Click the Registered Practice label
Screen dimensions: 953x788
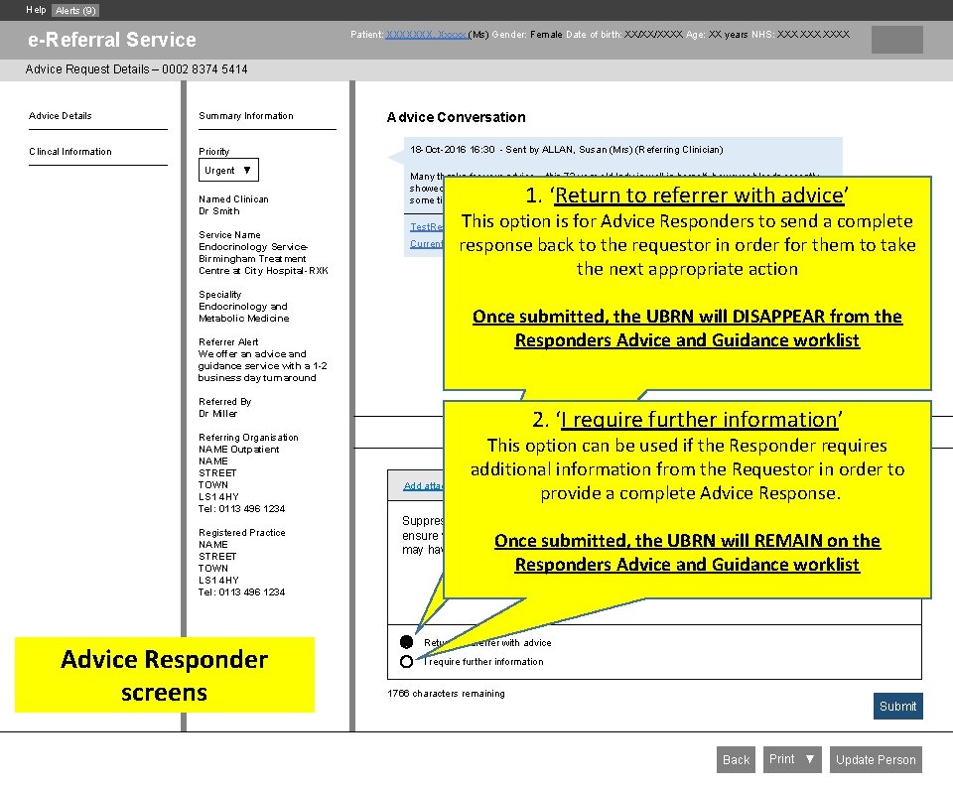[x=242, y=532]
